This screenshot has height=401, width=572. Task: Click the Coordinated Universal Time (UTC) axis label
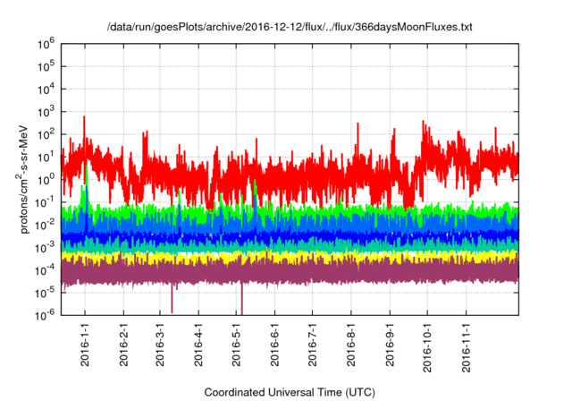pos(290,392)
